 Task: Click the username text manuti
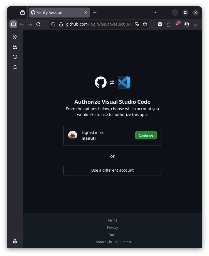pyautogui.click(x=89, y=138)
